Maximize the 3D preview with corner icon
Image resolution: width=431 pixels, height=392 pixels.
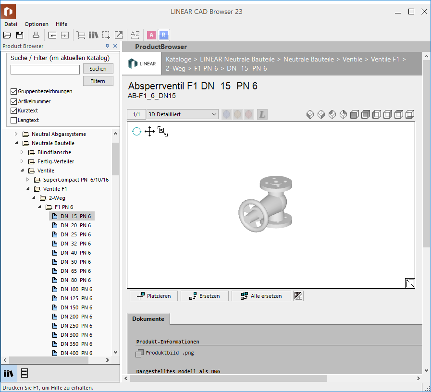click(x=410, y=283)
